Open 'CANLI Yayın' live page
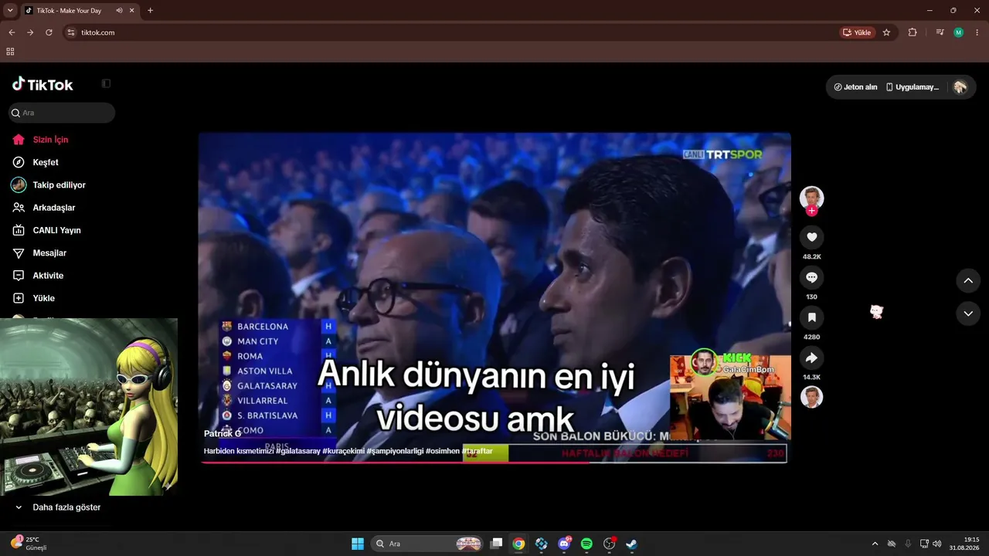Screen dimensions: 989x556 coord(56,230)
